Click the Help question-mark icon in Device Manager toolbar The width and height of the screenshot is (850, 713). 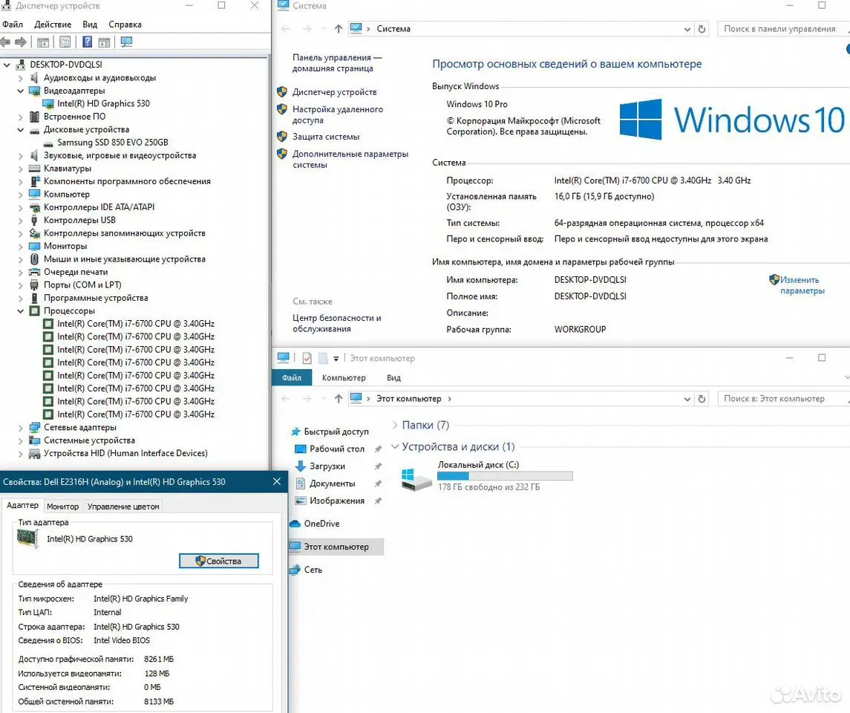pos(88,42)
